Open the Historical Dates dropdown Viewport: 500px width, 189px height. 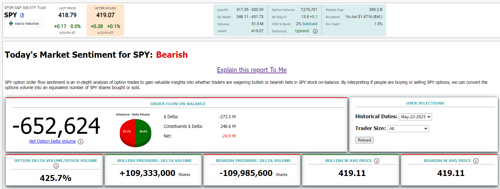pos(415,117)
